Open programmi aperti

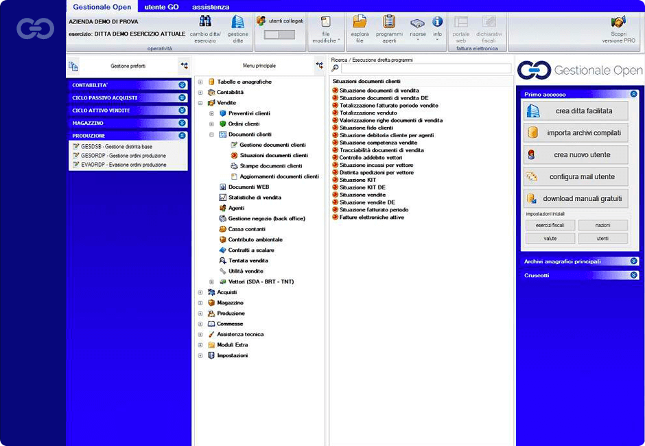pyautogui.click(x=388, y=30)
